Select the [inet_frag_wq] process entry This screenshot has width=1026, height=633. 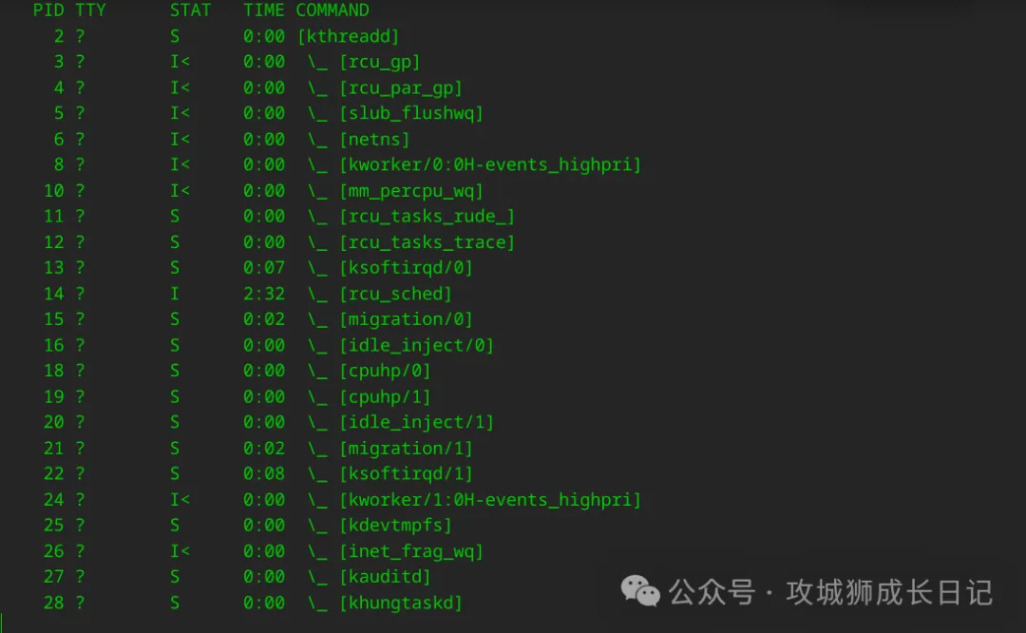tap(411, 550)
